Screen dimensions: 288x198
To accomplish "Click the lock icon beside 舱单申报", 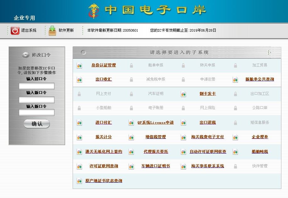I will click(x=131, y=65).
